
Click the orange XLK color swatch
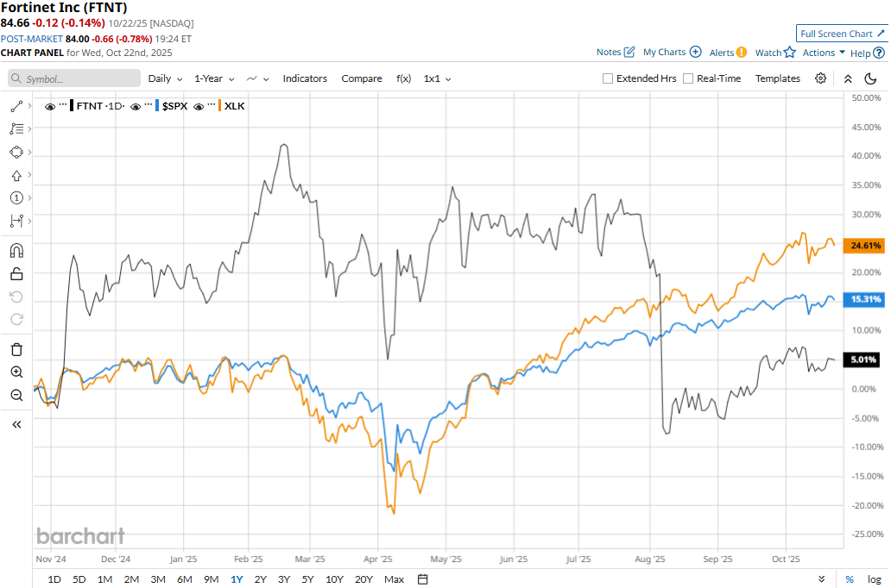pyautogui.click(x=220, y=105)
